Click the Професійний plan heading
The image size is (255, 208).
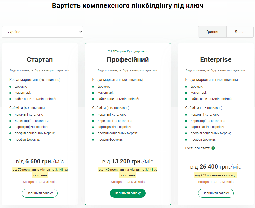128,60
